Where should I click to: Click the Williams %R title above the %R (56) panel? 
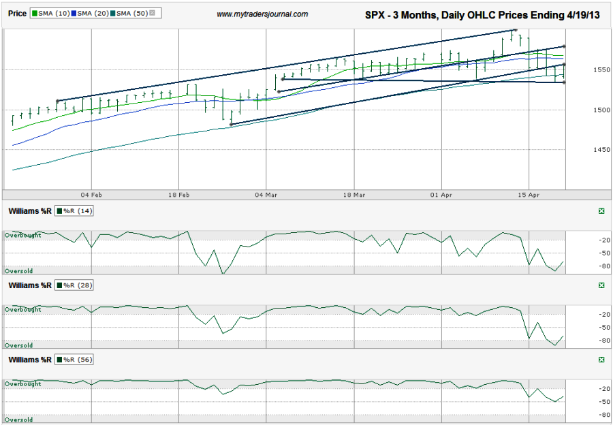(30, 360)
